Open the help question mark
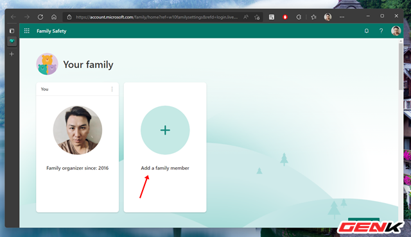 click(381, 31)
